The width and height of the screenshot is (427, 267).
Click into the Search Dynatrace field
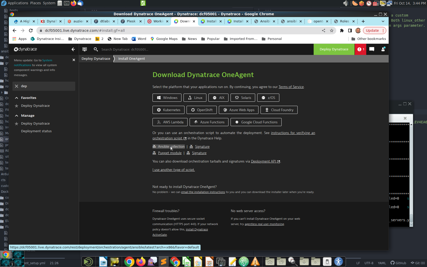[203, 49]
